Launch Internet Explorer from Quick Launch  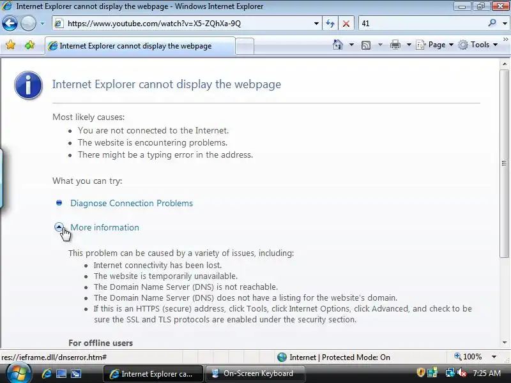pos(47,373)
